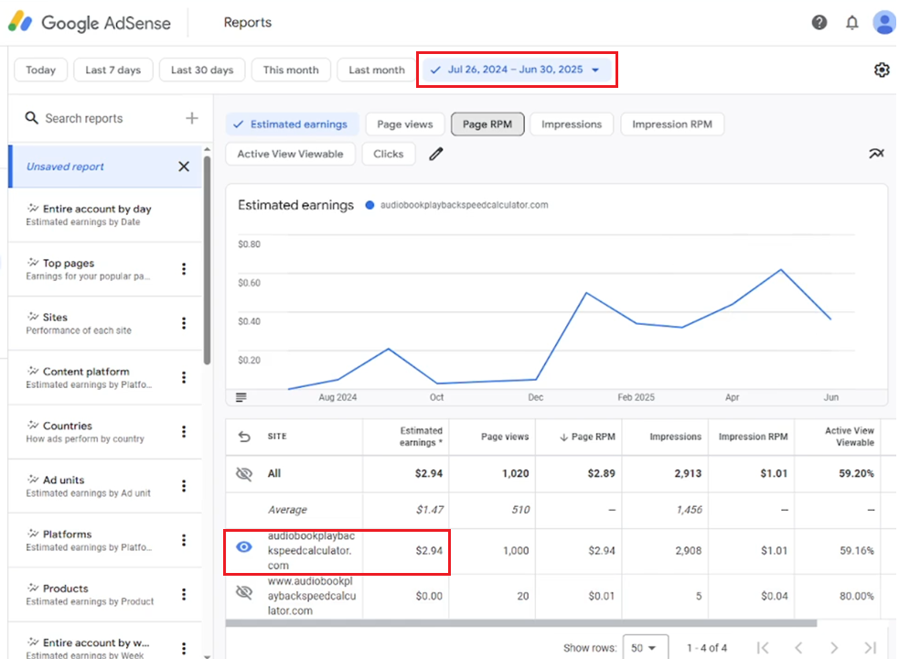Open report settings gear icon

[882, 70]
